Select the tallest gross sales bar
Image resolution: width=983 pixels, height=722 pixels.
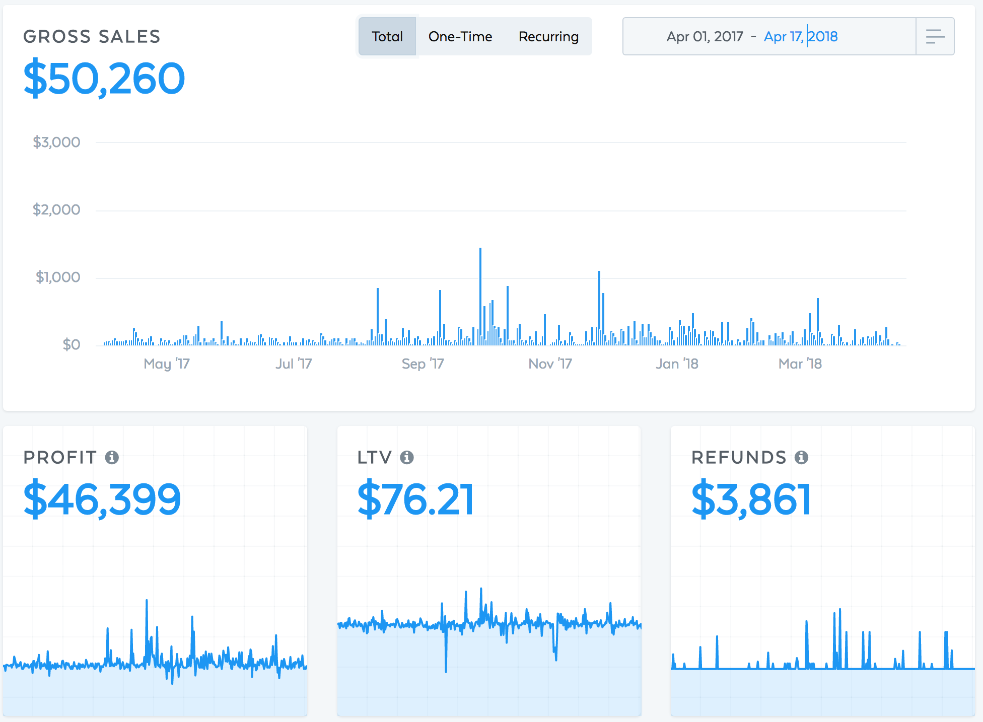click(x=480, y=296)
